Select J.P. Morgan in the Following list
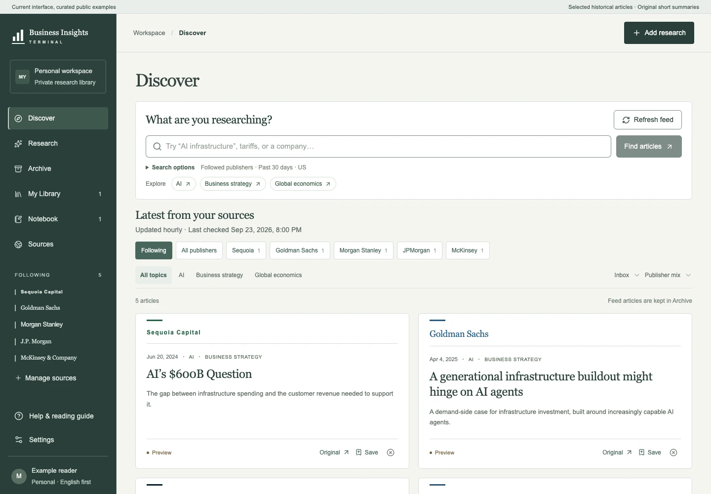This screenshot has height=494, width=711. [36, 341]
